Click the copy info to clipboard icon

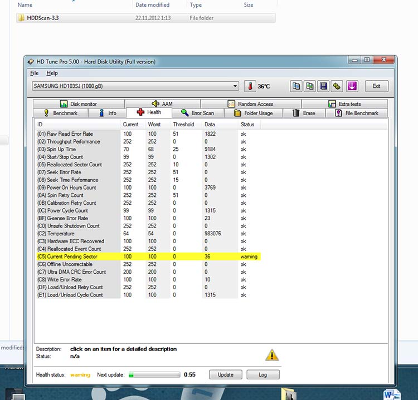point(297,86)
